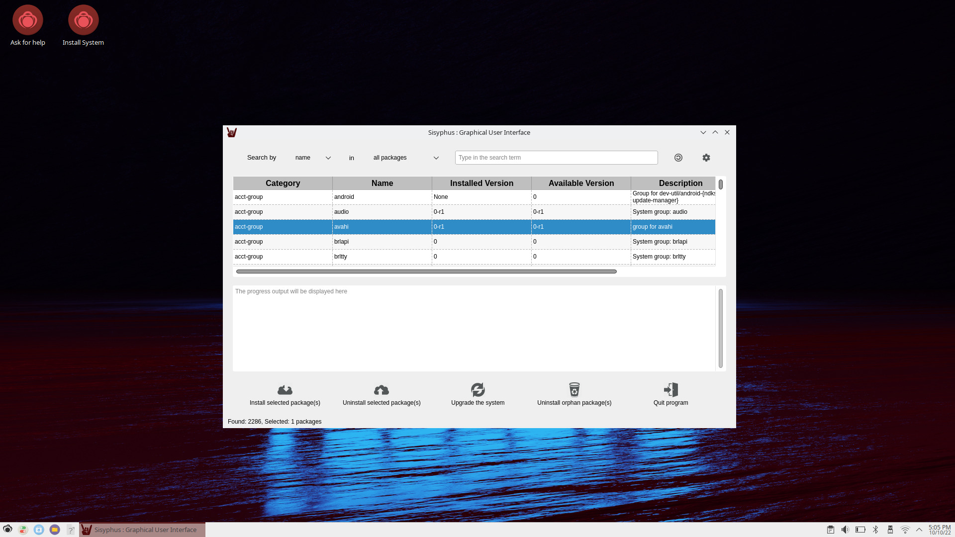Sort the table by the Category column header
Image resolution: width=955 pixels, height=537 pixels.
(x=283, y=183)
